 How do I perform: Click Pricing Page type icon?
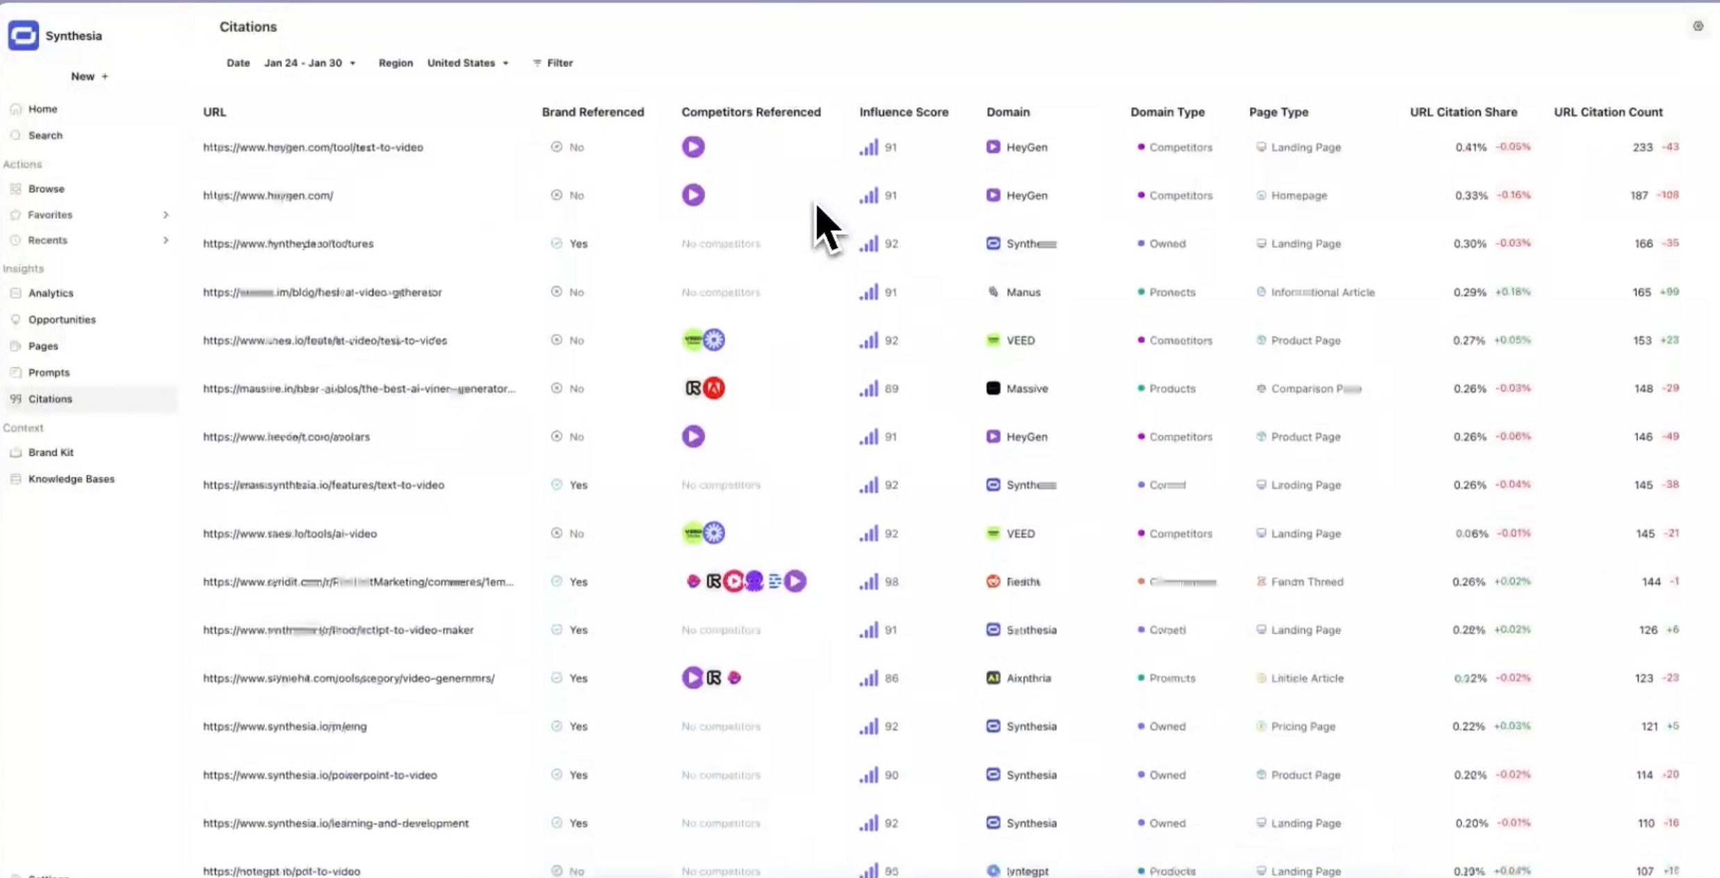click(1260, 726)
